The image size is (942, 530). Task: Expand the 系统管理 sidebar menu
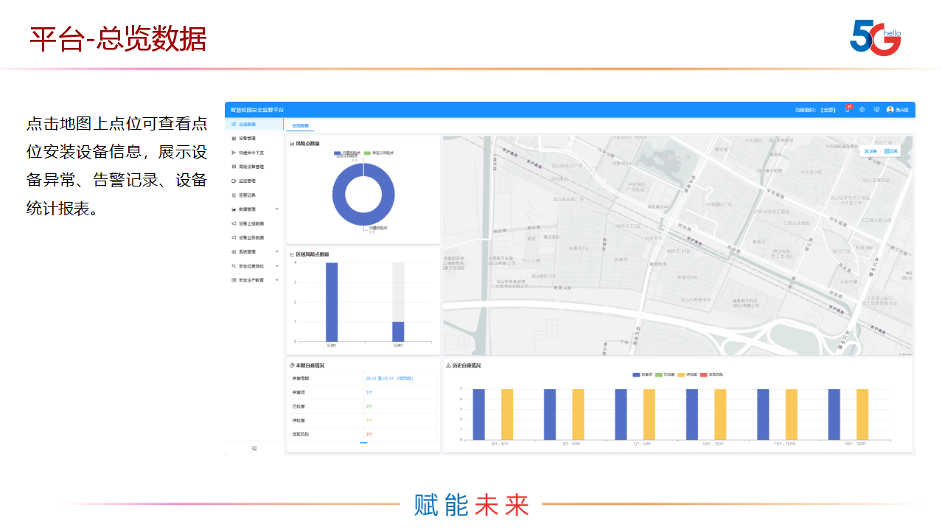277,252
